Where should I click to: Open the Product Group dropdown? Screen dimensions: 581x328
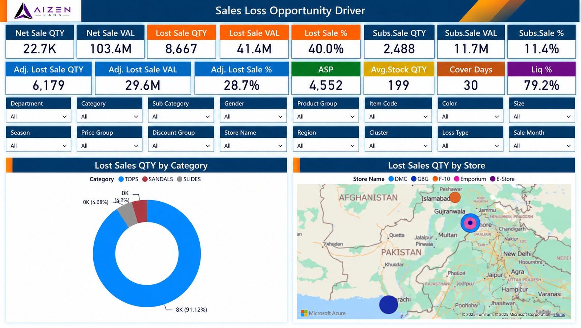(x=326, y=117)
